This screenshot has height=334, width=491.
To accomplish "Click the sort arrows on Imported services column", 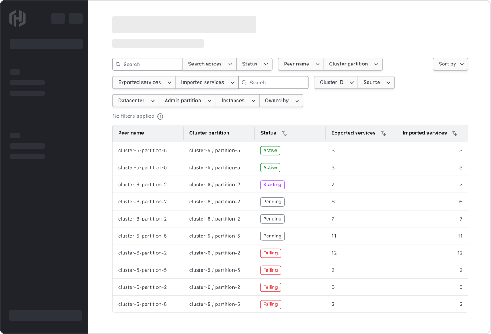I will tap(454, 133).
